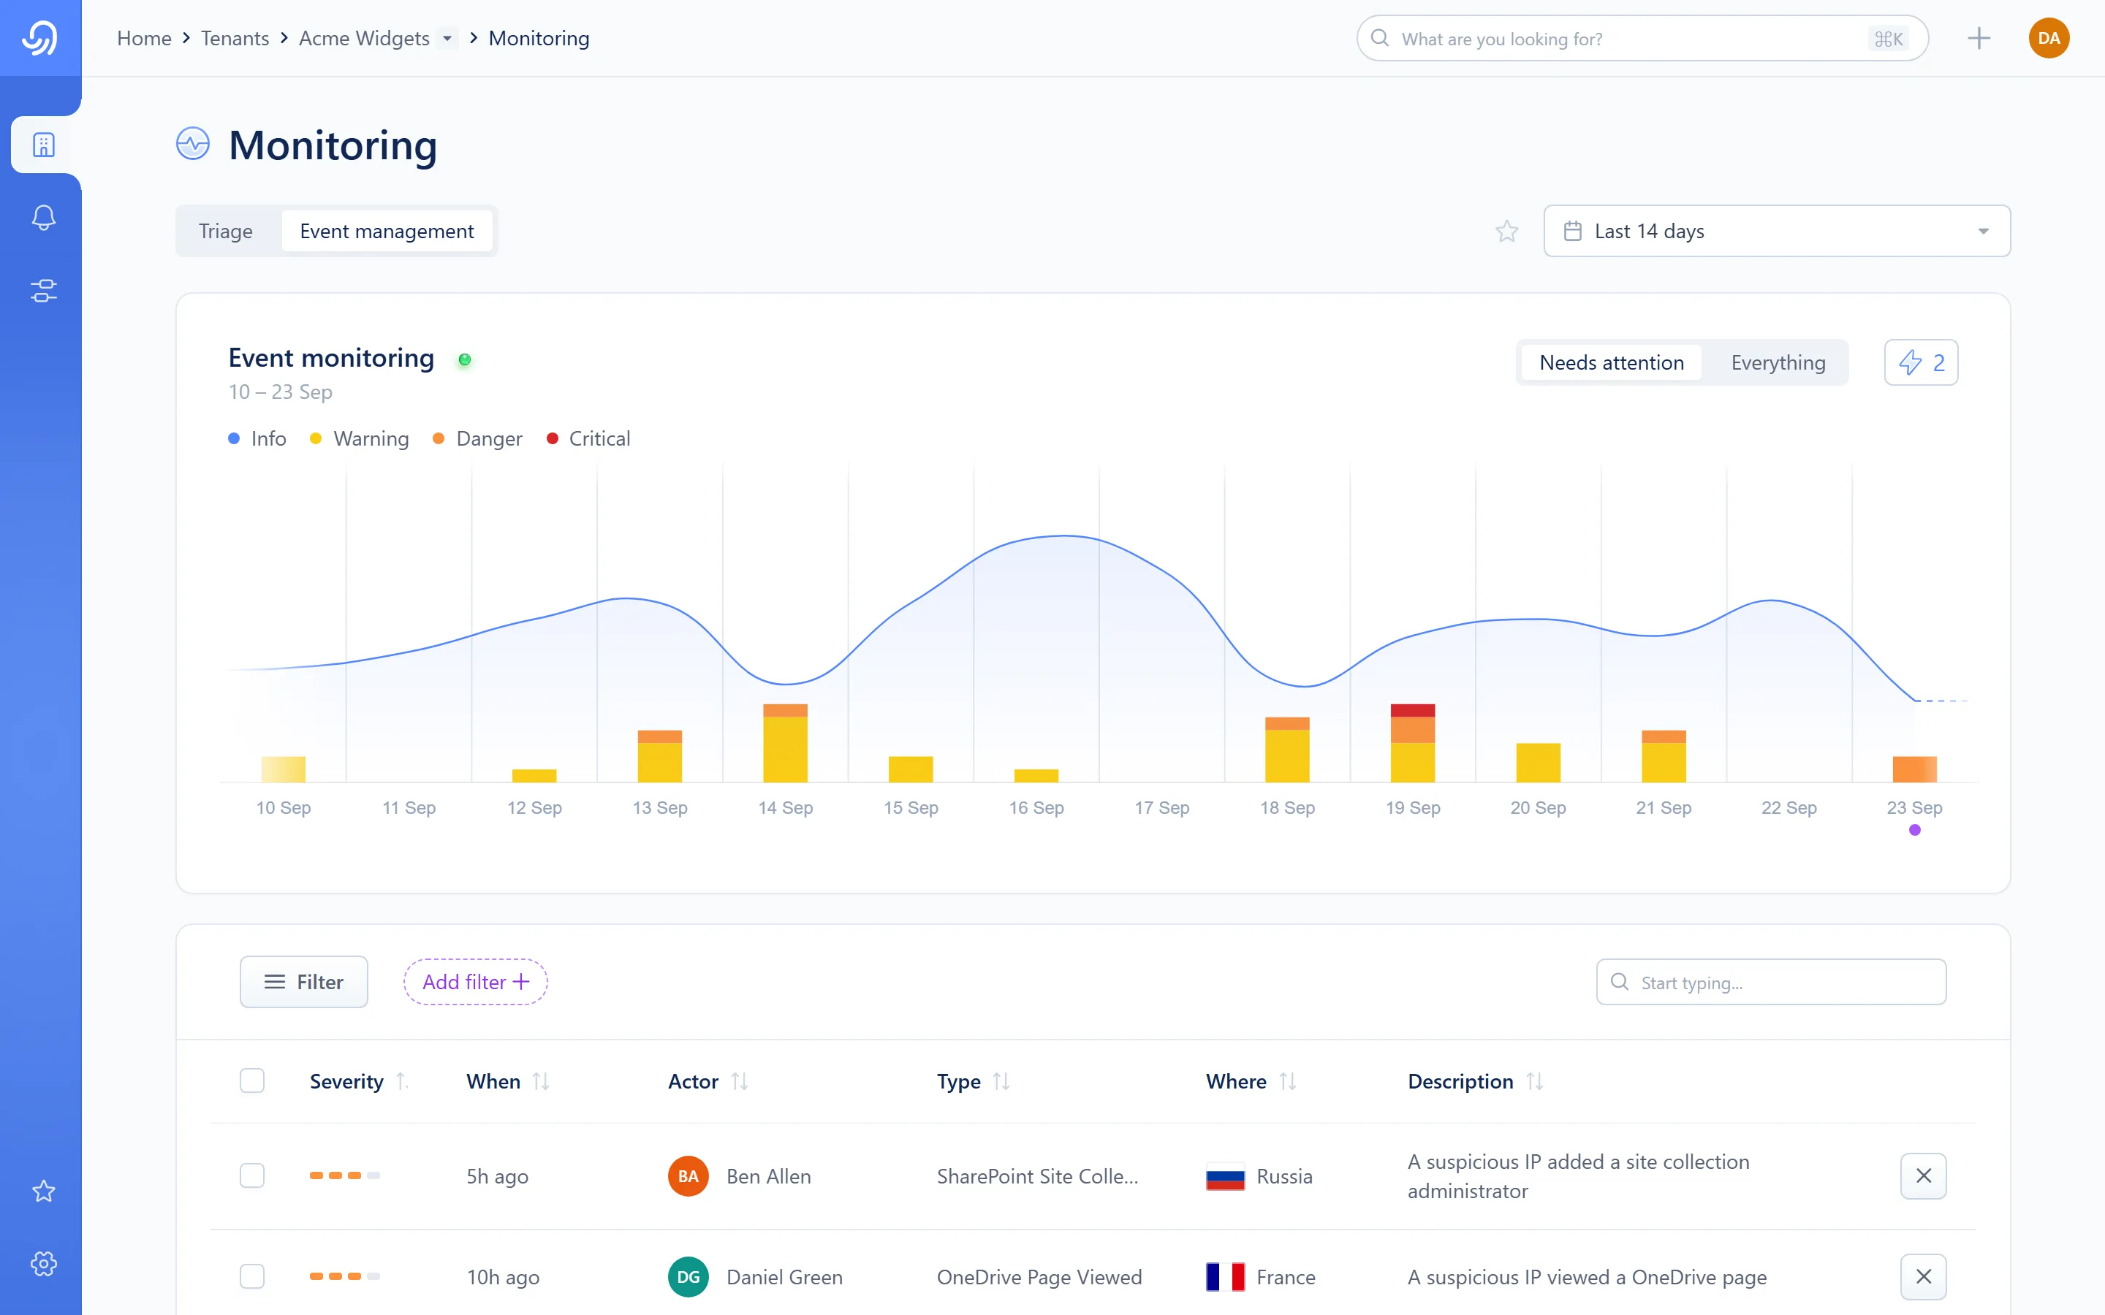The height and width of the screenshot is (1315, 2105).
Task: Switch to the Triage tab
Action: (x=225, y=230)
